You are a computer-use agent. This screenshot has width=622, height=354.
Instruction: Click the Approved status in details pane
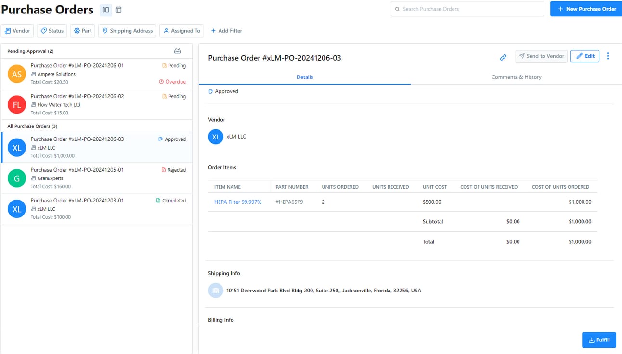(x=223, y=91)
